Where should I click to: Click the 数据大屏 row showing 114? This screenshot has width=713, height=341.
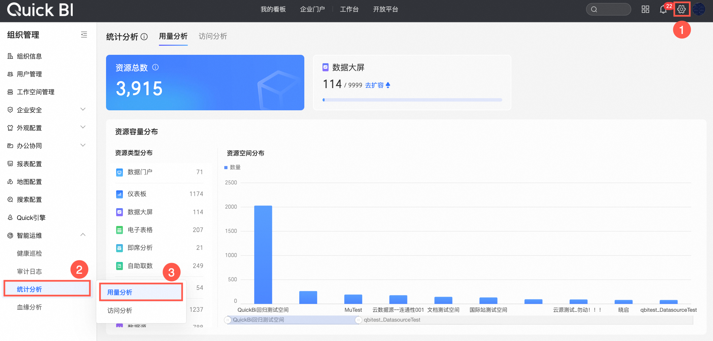click(160, 212)
